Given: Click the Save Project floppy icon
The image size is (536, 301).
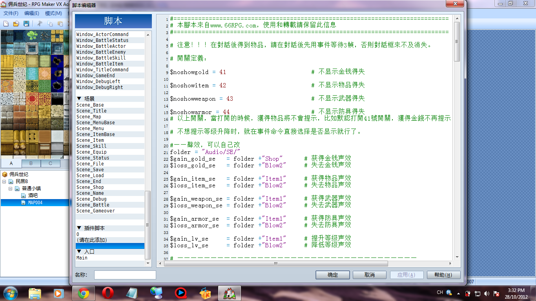Looking at the screenshot, I should [x=26, y=24].
